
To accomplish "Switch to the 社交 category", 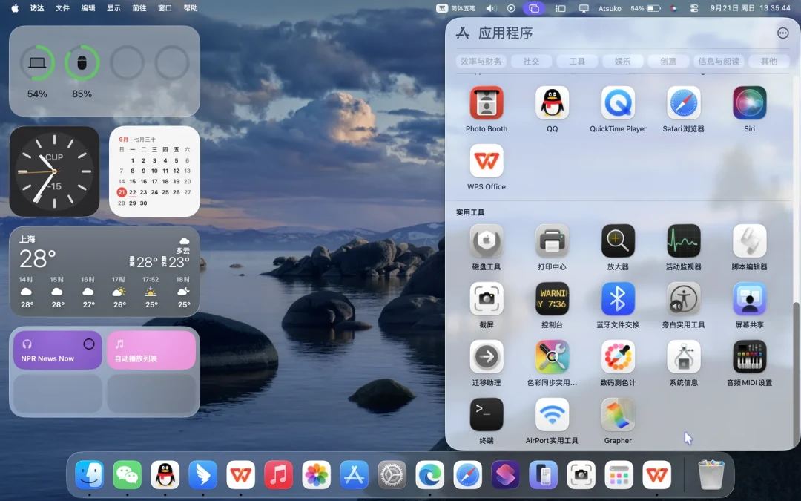I will coord(531,62).
